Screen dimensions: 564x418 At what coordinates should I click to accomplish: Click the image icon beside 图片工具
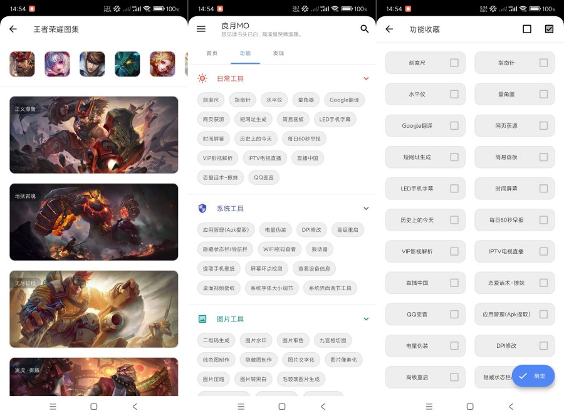coord(203,319)
